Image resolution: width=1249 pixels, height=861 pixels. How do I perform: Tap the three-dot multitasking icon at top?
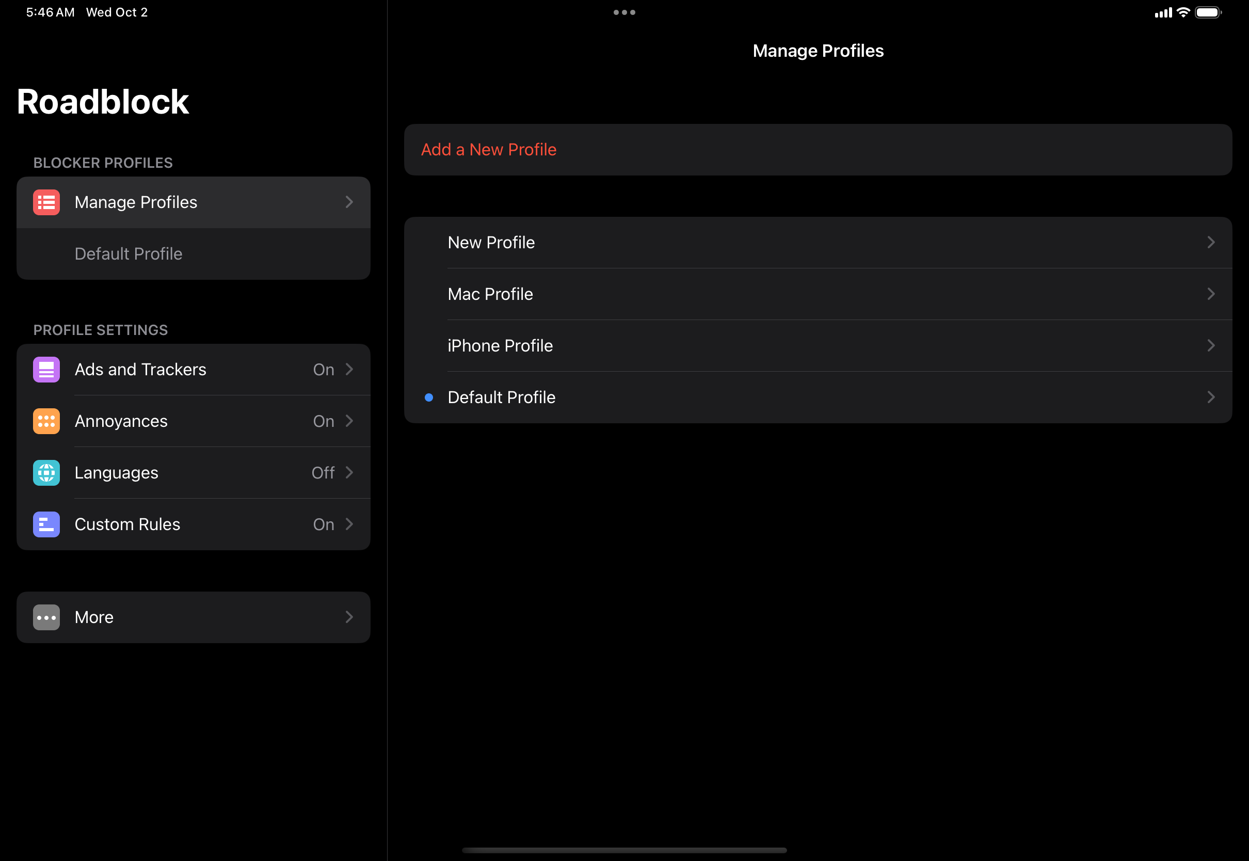click(x=624, y=12)
